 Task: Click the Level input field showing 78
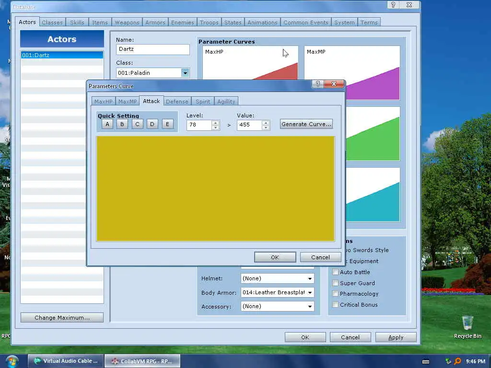199,125
